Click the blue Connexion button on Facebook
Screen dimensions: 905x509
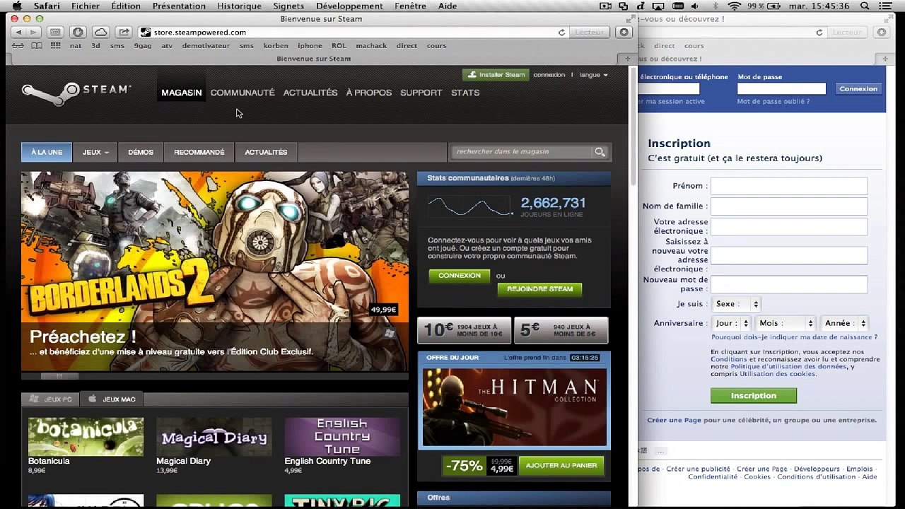click(858, 89)
